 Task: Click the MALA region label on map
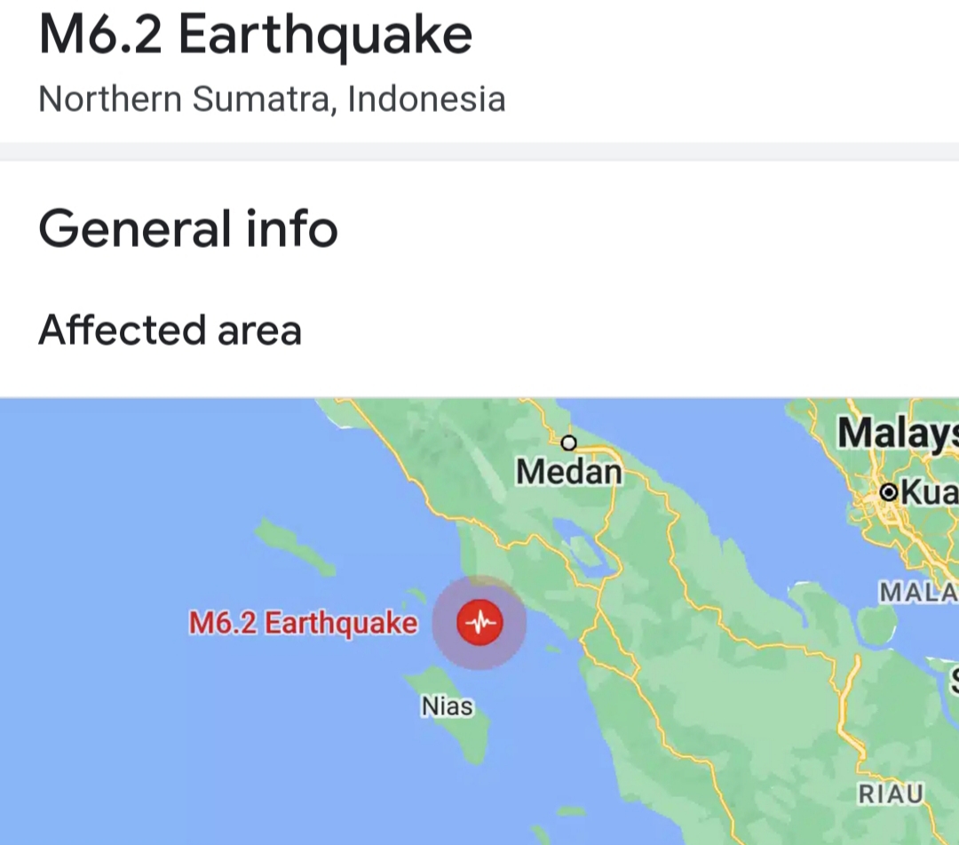(x=919, y=593)
